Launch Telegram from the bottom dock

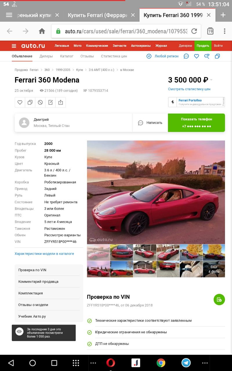point(186,363)
